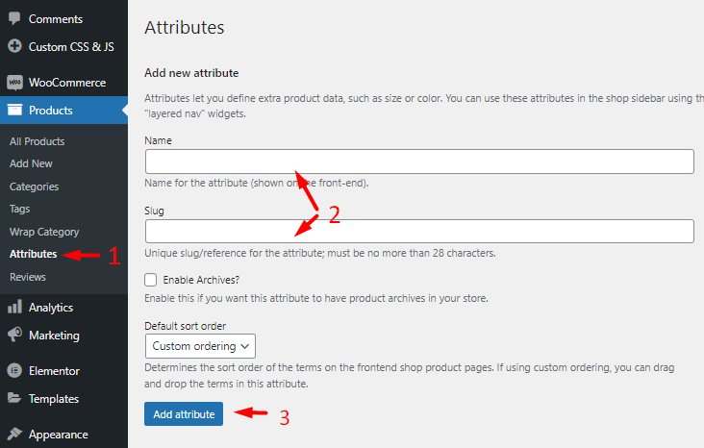Click the Products archive box icon
Image resolution: width=704 pixels, height=448 pixels.
14,110
